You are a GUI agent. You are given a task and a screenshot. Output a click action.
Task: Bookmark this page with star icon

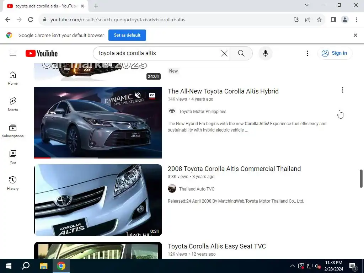pyautogui.click(x=319, y=20)
